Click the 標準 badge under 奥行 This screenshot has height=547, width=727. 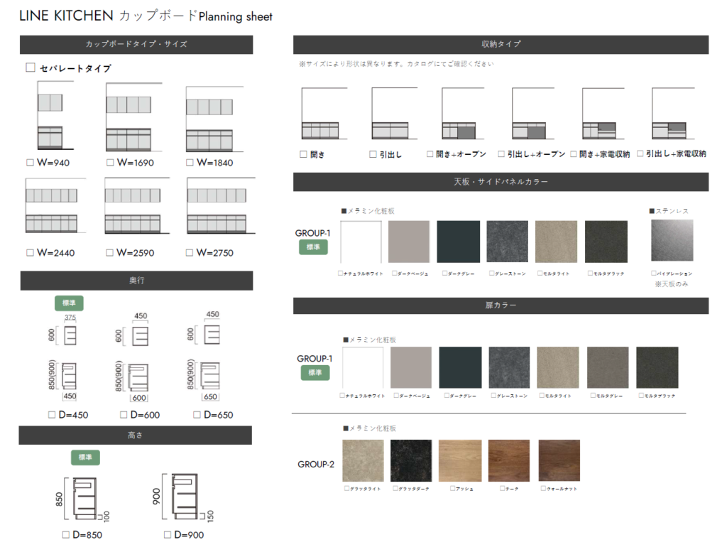(70, 303)
